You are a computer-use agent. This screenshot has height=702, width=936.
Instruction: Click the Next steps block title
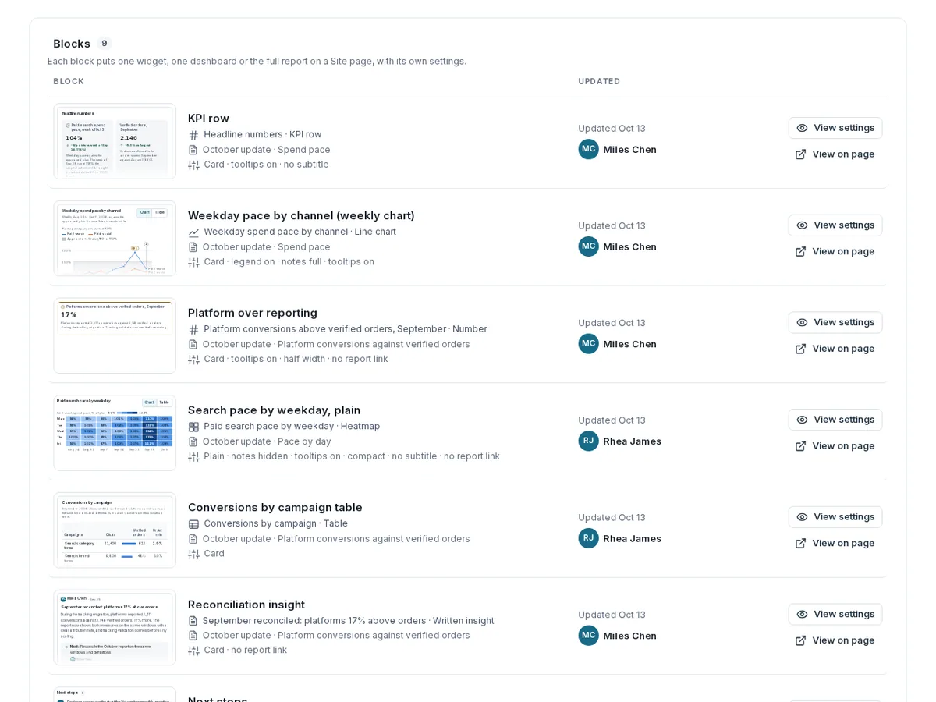(x=218, y=699)
